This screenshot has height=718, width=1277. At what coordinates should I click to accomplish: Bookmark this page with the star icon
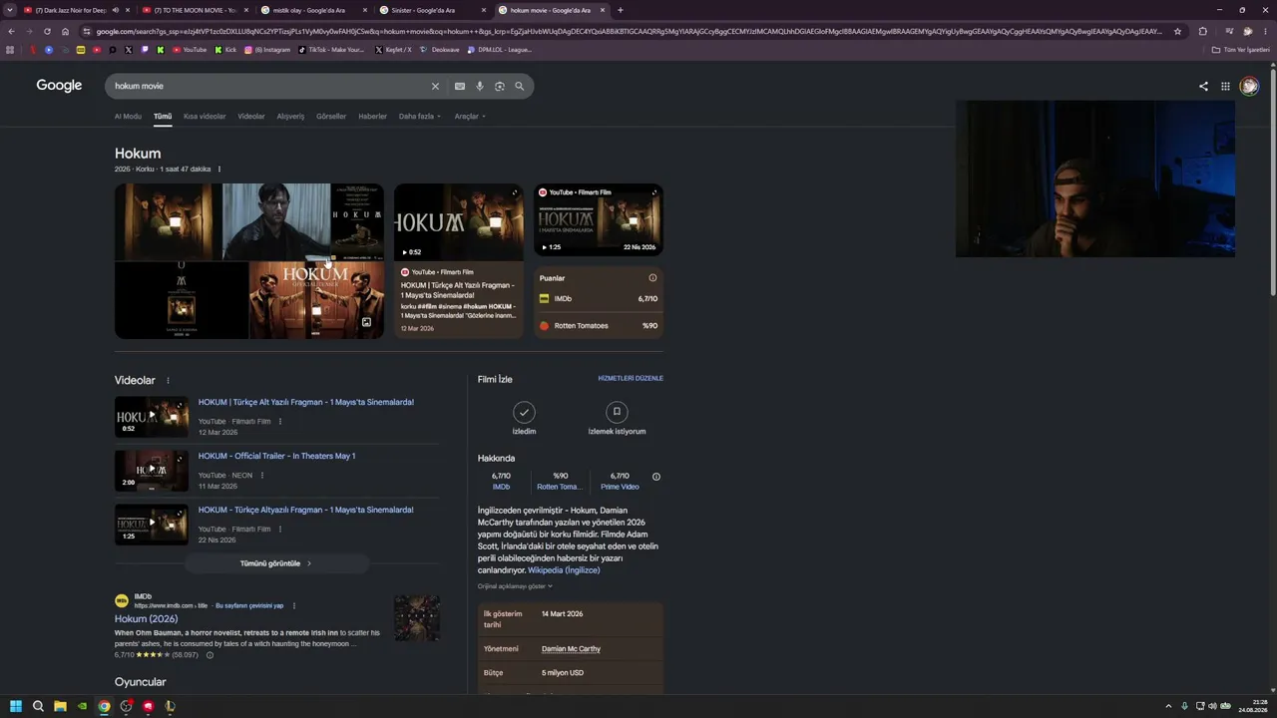pyautogui.click(x=1177, y=31)
